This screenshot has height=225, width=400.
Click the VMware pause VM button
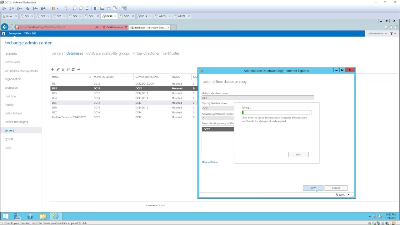pyautogui.click(x=53, y=8)
